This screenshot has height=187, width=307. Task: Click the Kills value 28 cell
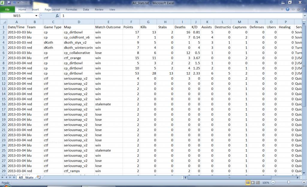point(148,73)
